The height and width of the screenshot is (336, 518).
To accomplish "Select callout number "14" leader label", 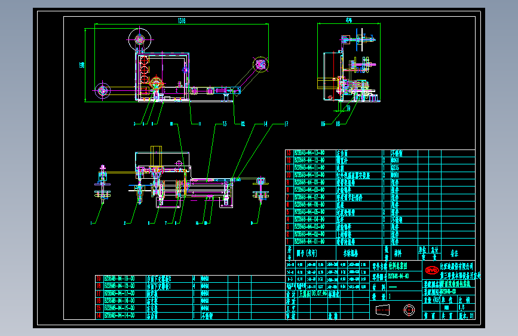I will [x=265, y=124].
